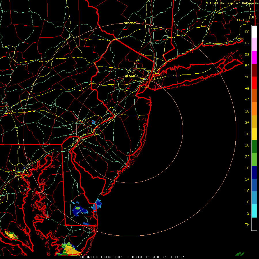Click the light pink legend color block
259x259 pixels.
click(x=254, y=44)
